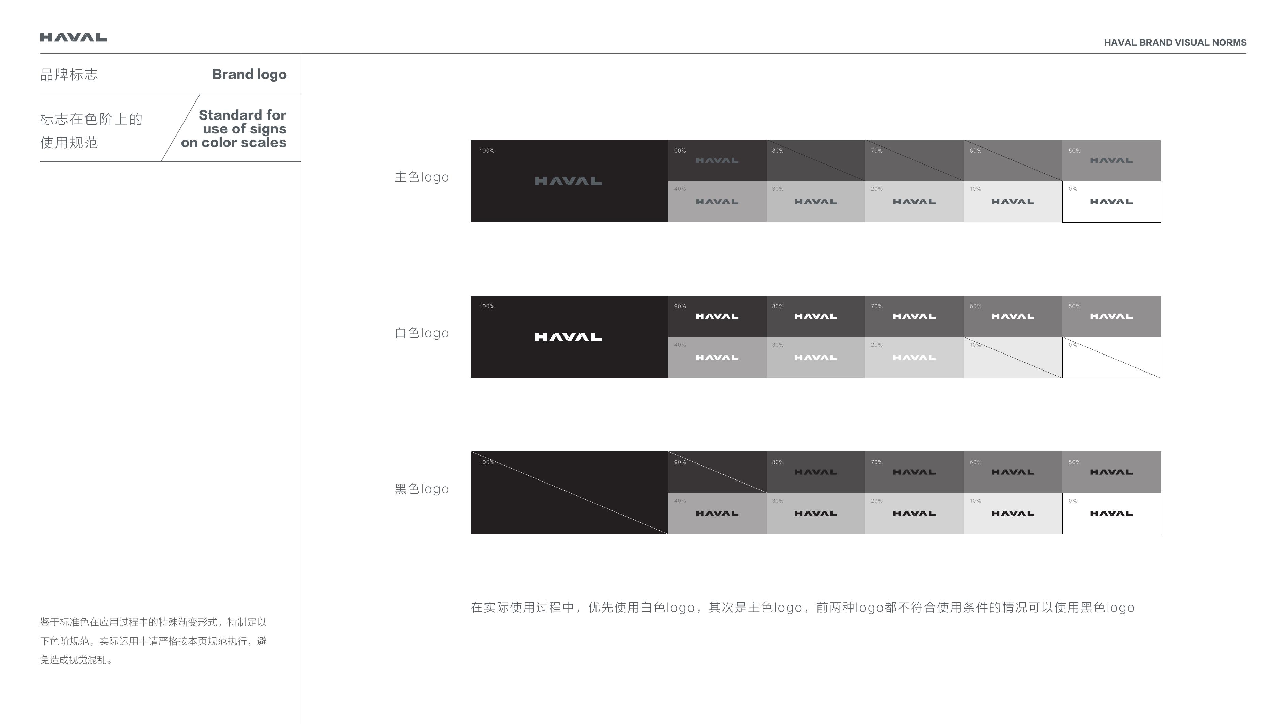The height and width of the screenshot is (724, 1287).
Task: Select the 100% black swatch in the 主色logo row
Action: click(569, 181)
